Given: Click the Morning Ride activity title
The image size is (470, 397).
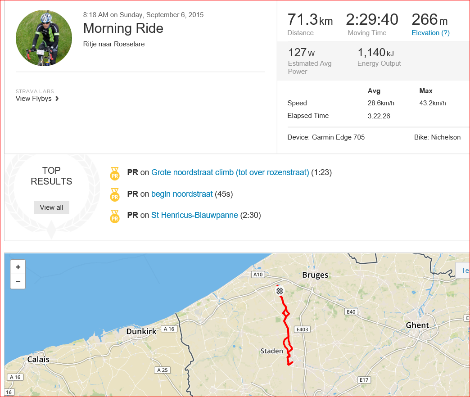Looking at the screenshot, I should click(123, 28).
